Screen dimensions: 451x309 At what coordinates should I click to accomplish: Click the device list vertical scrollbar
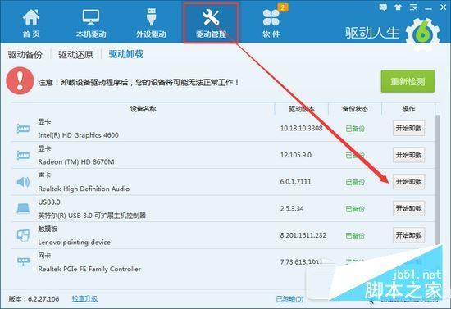(438, 179)
